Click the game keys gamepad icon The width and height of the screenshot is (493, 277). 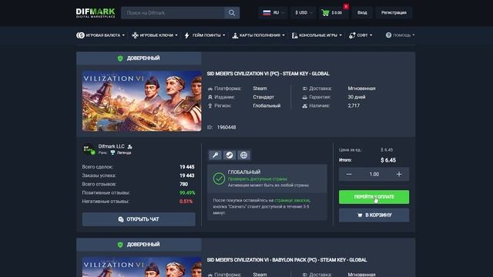point(135,35)
